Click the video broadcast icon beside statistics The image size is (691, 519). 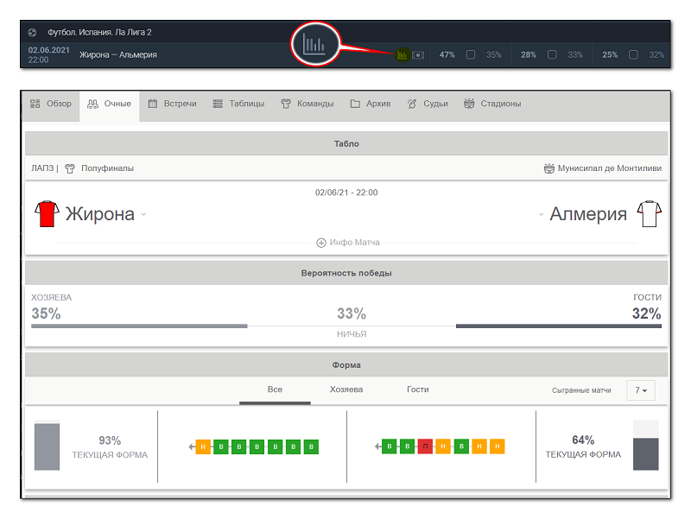coord(418,55)
